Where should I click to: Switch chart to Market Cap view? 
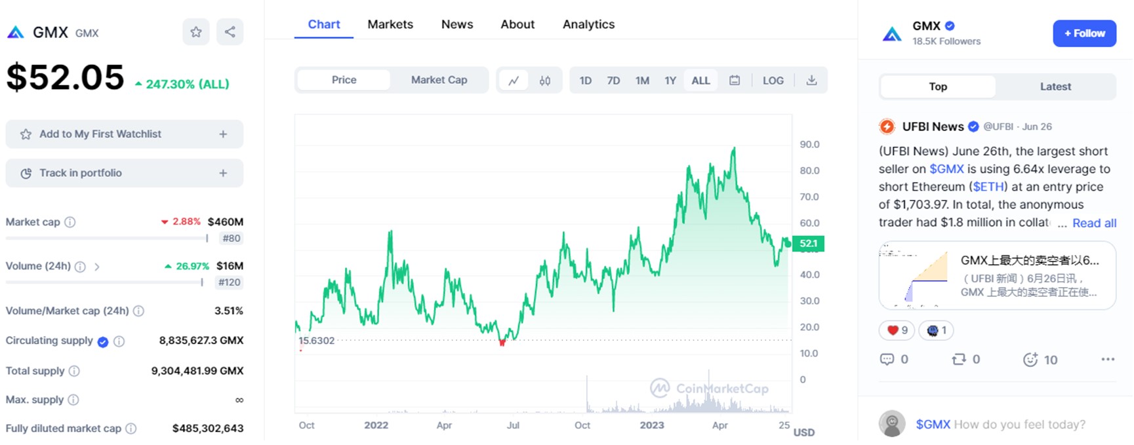pos(439,80)
